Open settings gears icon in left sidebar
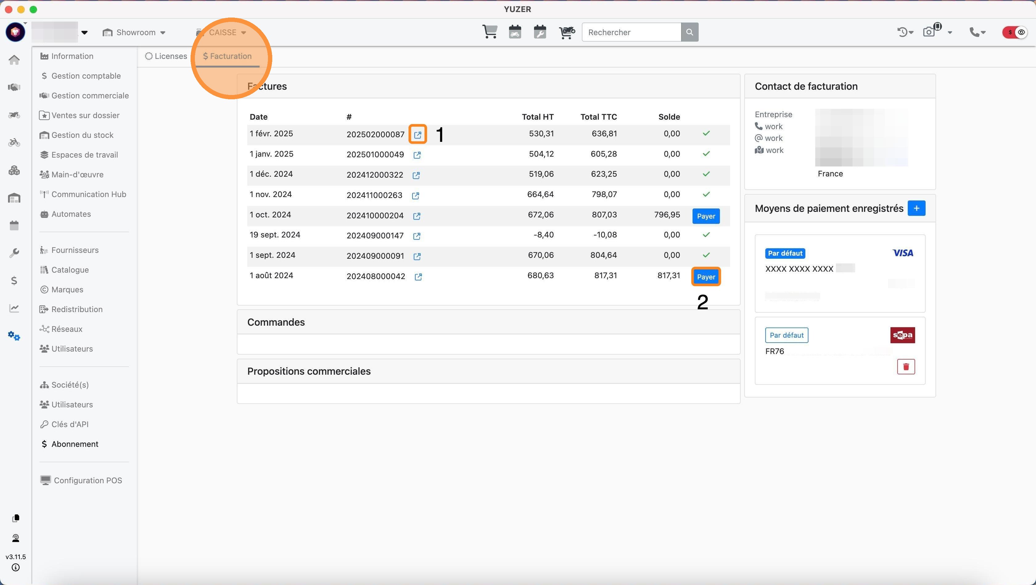 14,336
